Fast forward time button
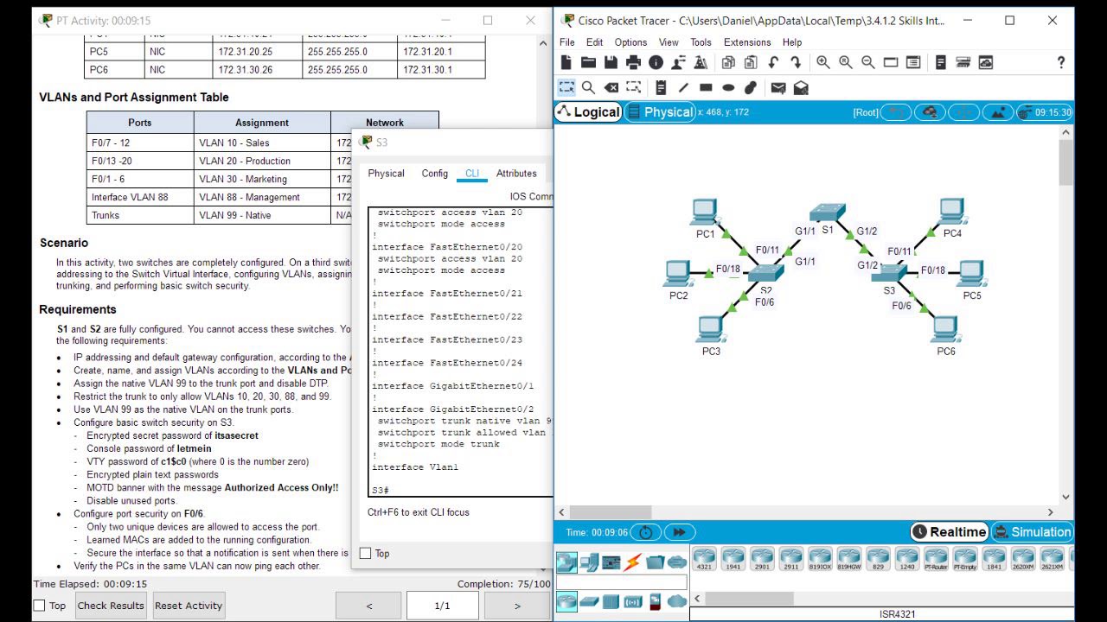The width and height of the screenshot is (1107, 622). point(679,532)
